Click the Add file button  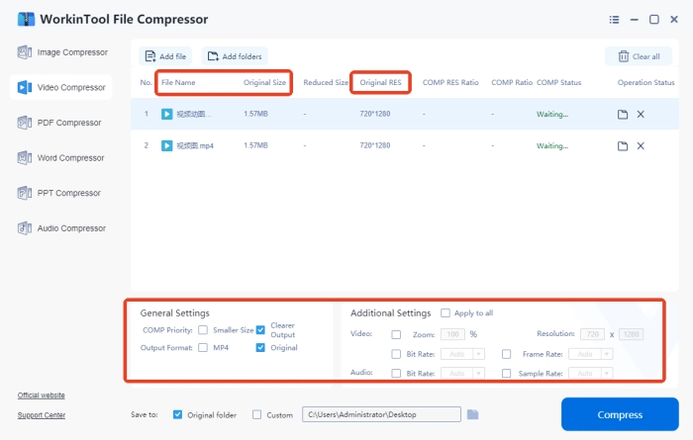[x=164, y=57]
